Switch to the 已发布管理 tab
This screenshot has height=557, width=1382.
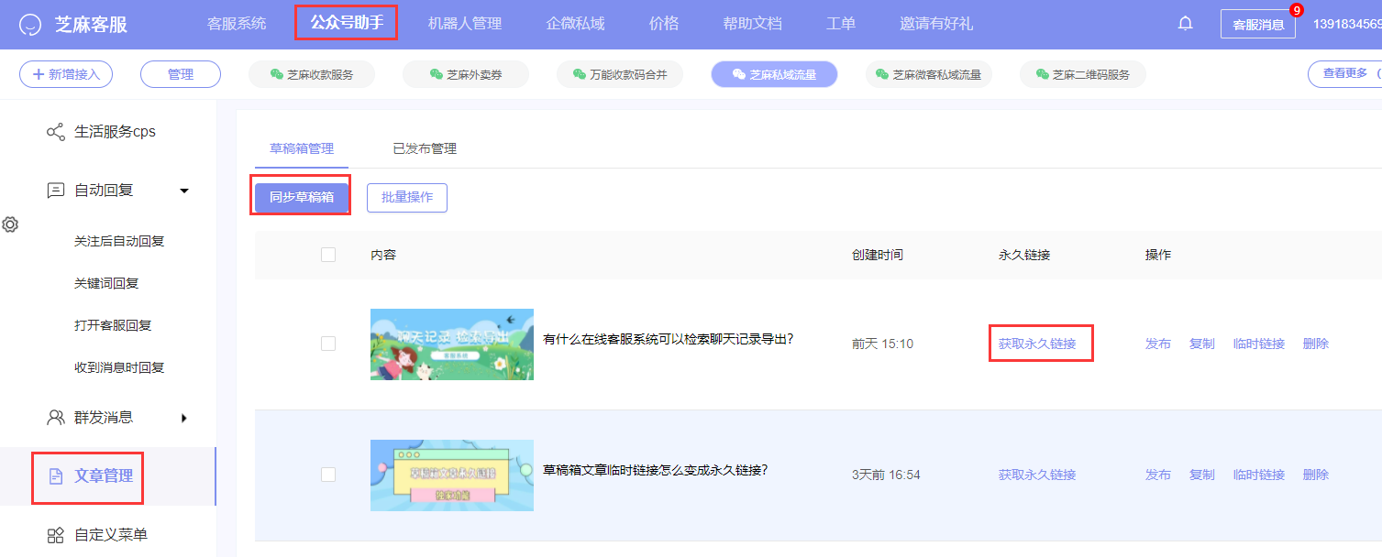[x=425, y=148]
